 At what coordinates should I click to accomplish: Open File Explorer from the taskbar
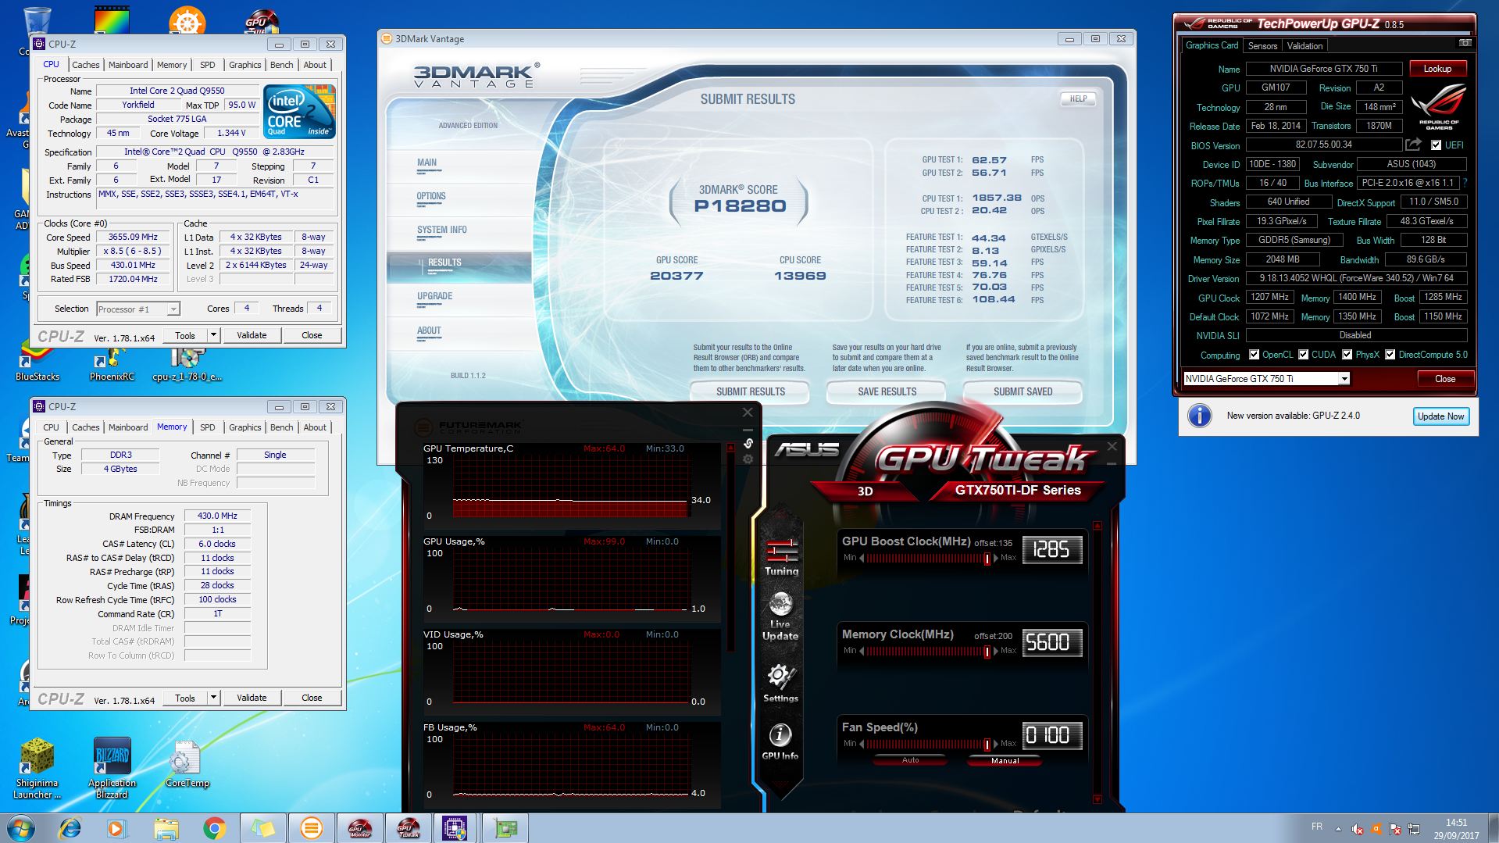click(166, 828)
